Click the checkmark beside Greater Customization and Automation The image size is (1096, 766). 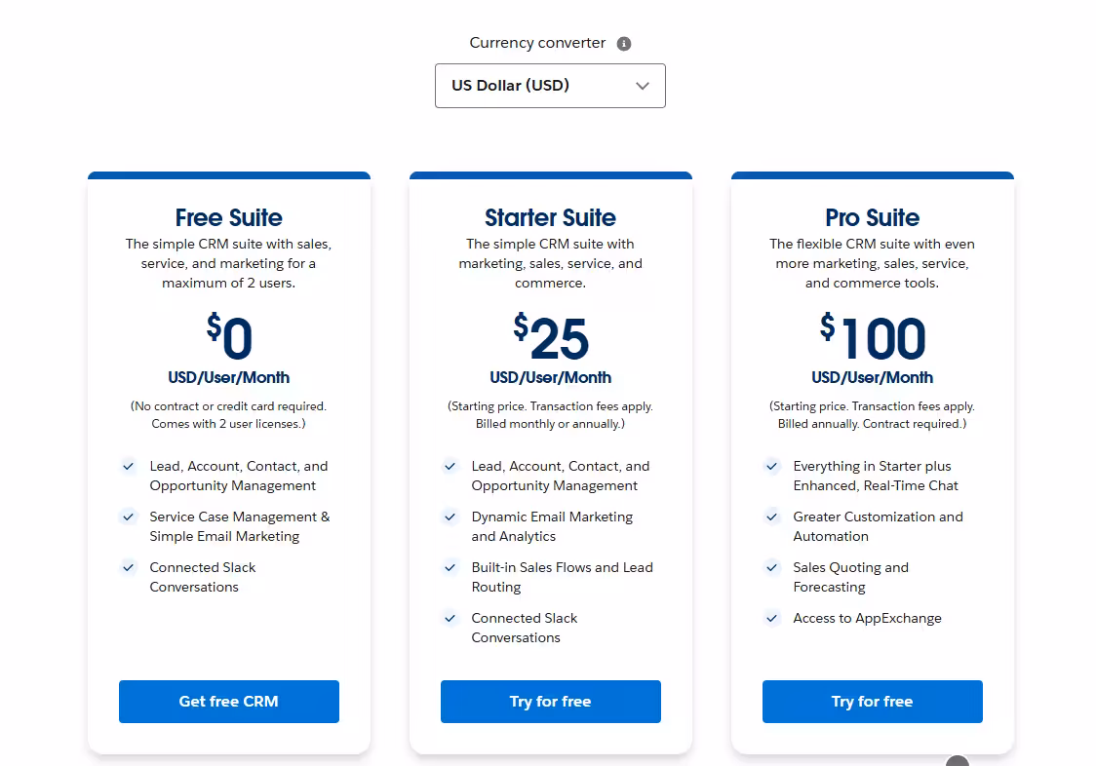click(771, 517)
